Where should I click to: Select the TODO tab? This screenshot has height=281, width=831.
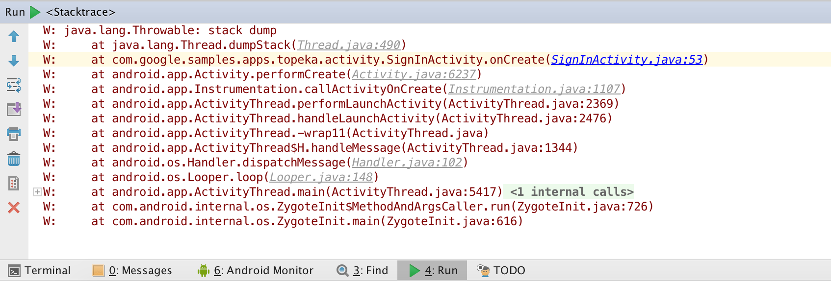(501, 270)
